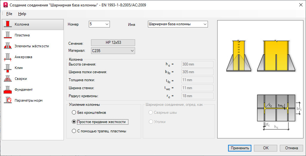306x156 pixels.
Task: Close the dialog window
Action: click(301, 5)
